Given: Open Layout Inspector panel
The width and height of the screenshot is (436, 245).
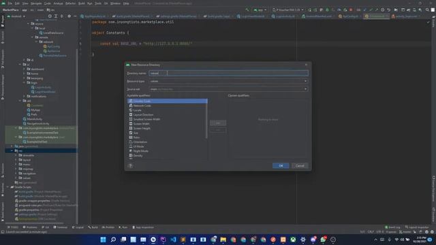Looking at the screenshot, I should 417,227.
